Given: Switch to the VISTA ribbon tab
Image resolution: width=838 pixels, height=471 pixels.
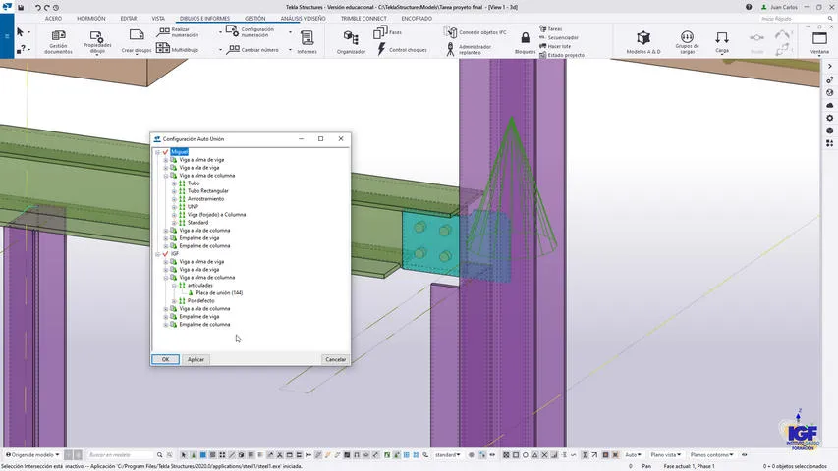Looking at the screenshot, I should tap(158, 19).
